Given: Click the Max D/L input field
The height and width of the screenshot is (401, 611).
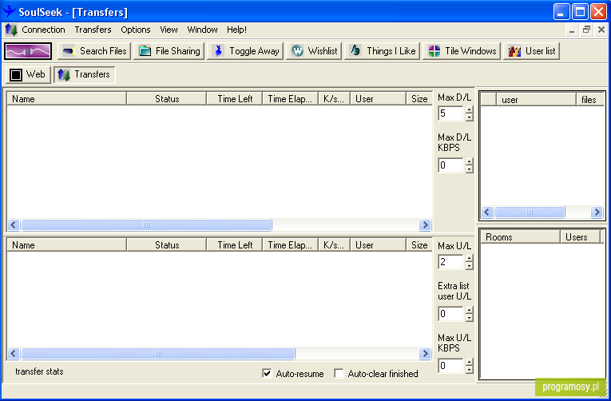Looking at the screenshot, I should [x=450, y=113].
